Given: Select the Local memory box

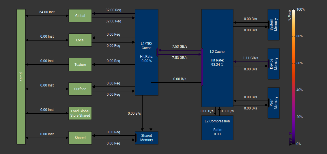Looking at the screenshot, I should pos(80,40).
